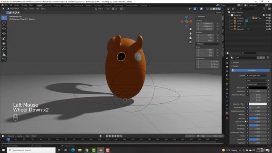Open the File menu
The width and height of the screenshot is (272, 153).
click(x=6, y=6)
